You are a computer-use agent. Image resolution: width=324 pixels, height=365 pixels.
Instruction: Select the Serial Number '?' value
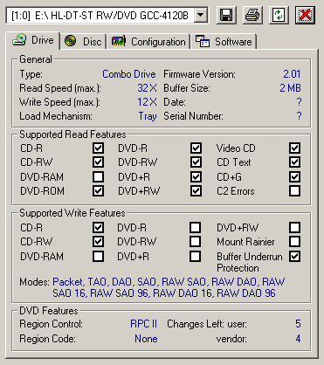(x=299, y=116)
